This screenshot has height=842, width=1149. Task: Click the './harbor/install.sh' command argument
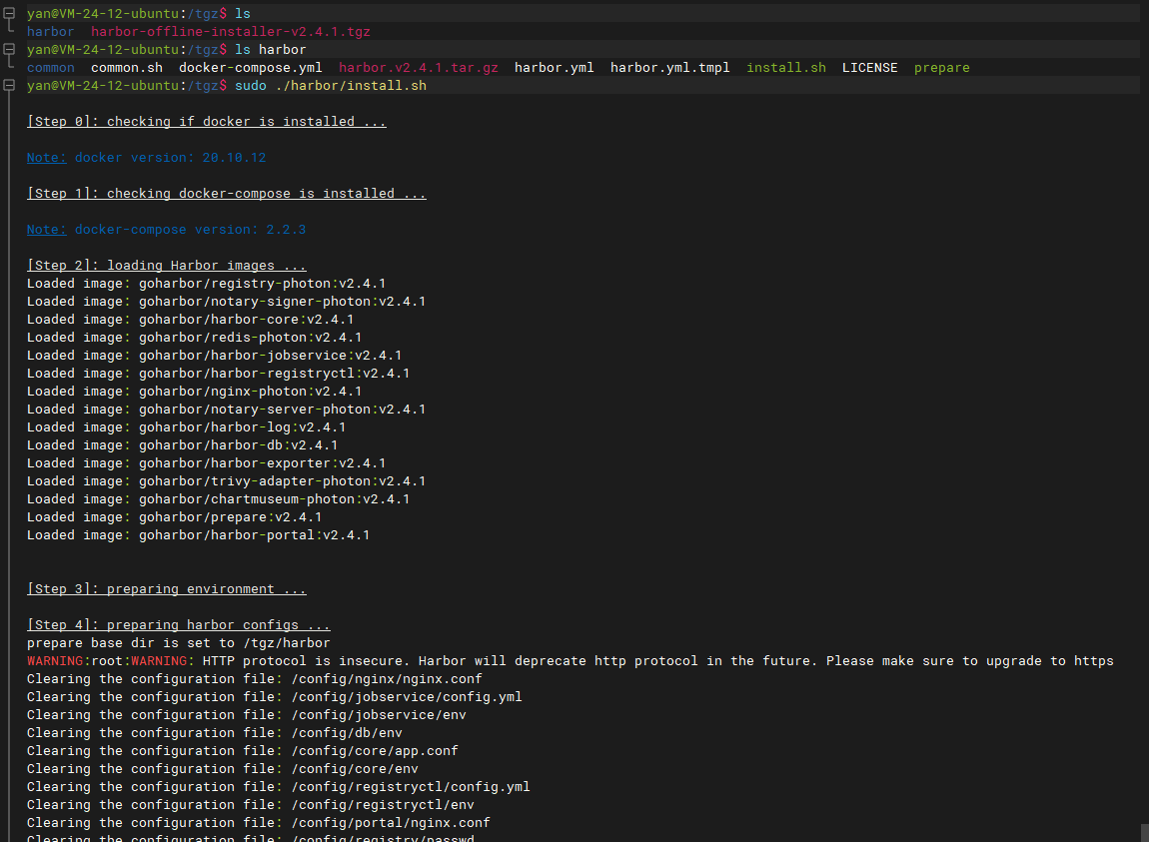pos(351,86)
